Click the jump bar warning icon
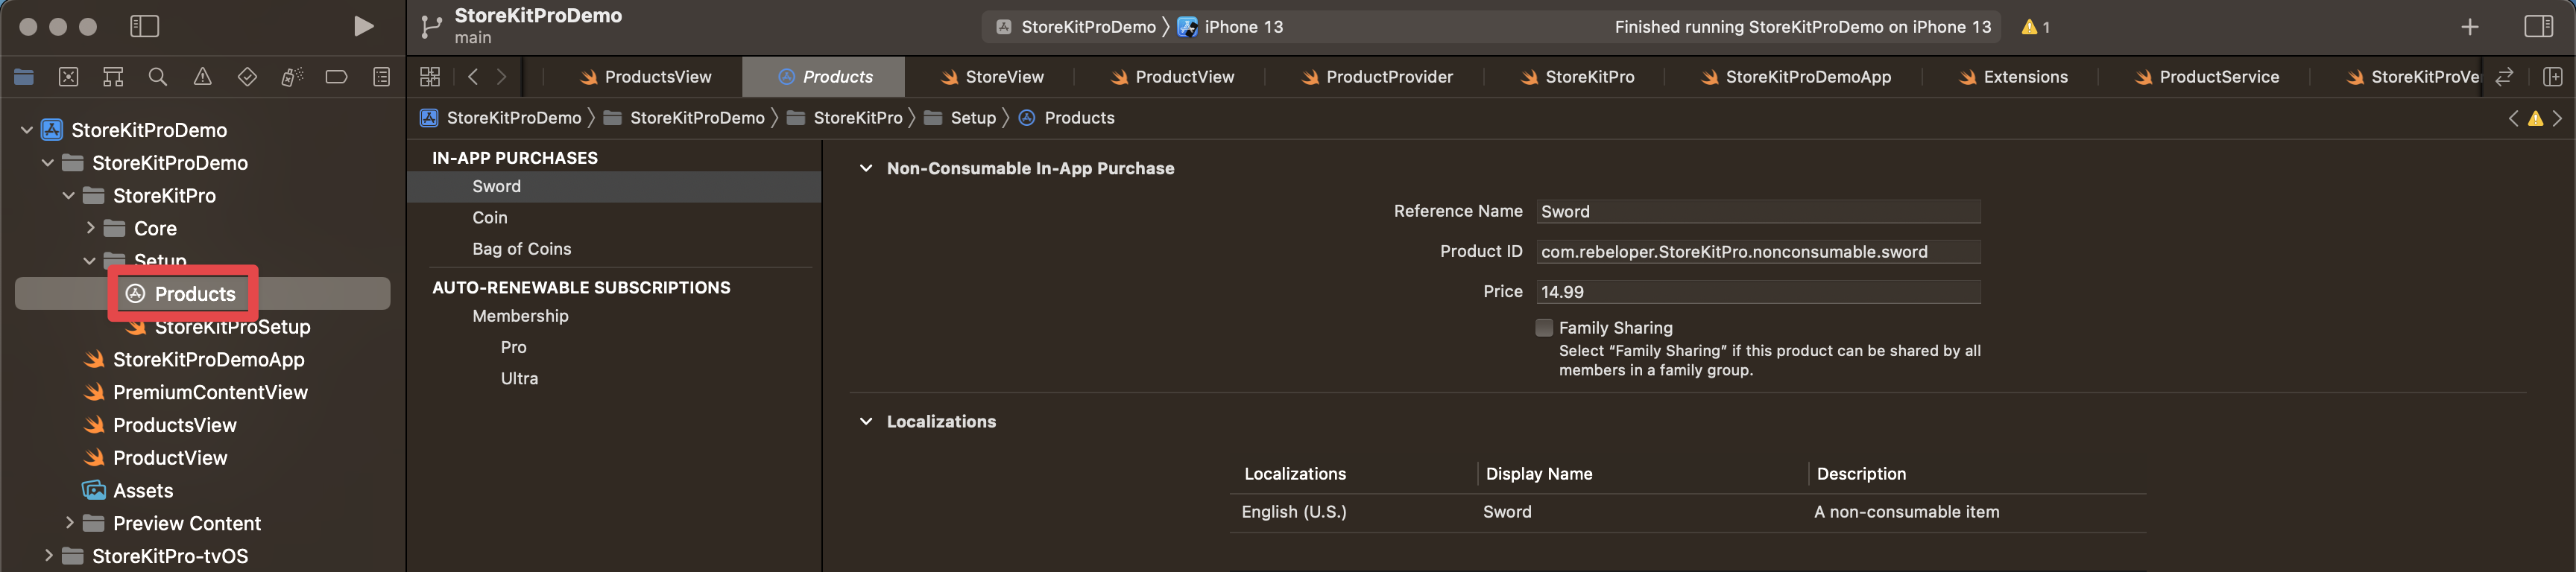This screenshot has height=572, width=2576. click(2536, 118)
